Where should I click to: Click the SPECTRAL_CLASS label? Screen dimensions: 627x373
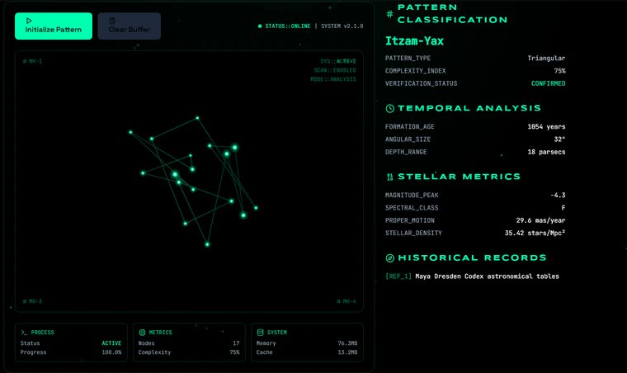click(412, 208)
